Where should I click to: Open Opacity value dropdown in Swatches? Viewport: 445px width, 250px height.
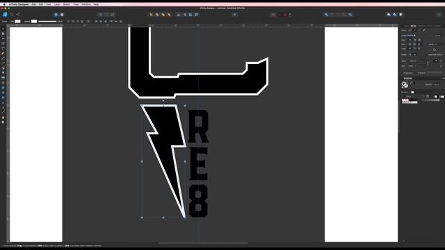[x=442, y=85]
